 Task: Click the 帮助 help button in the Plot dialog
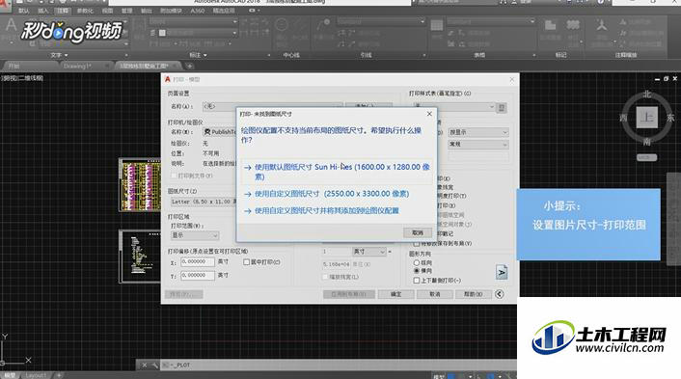pyautogui.click(x=473, y=294)
